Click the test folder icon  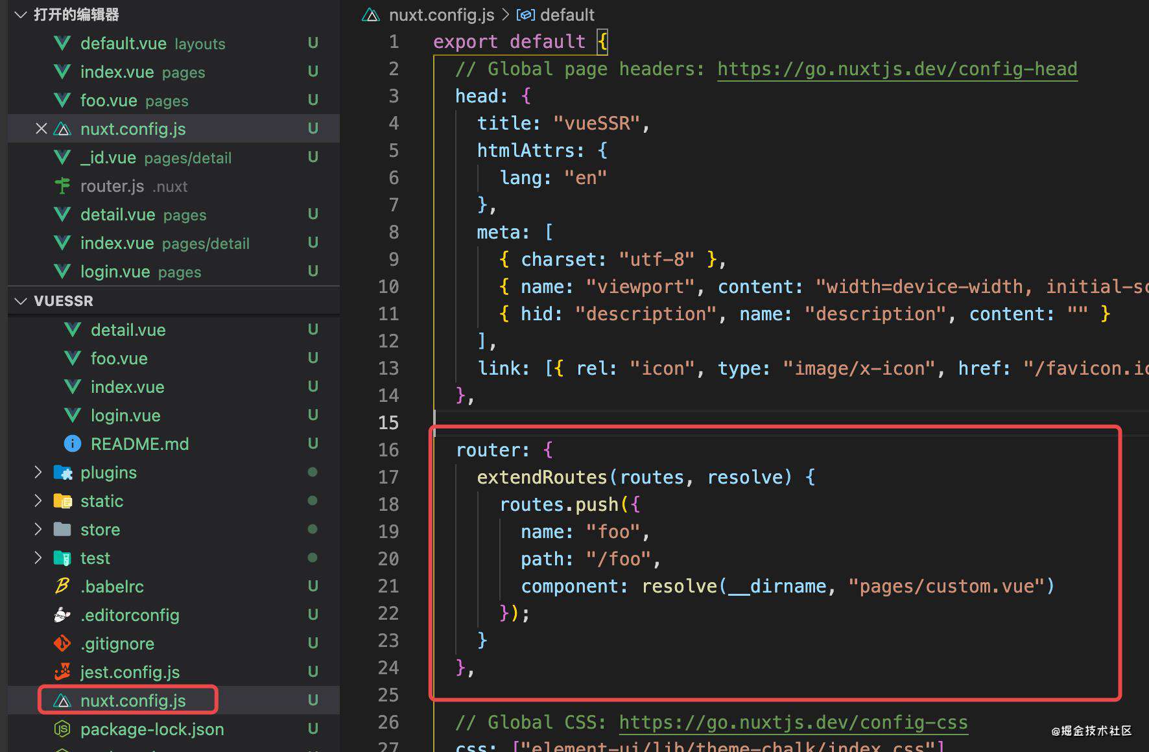[x=62, y=558]
